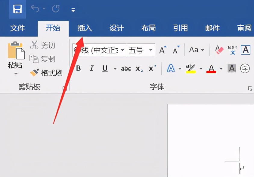The image size is (254, 177).
Task: Open Customize Quick Access Toolbar dropdown
Action: tap(73, 10)
